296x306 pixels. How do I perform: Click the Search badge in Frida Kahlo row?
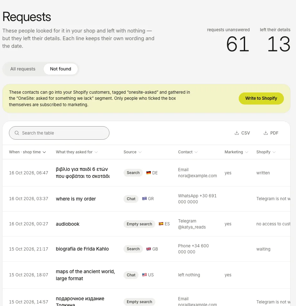coord(133,249)
